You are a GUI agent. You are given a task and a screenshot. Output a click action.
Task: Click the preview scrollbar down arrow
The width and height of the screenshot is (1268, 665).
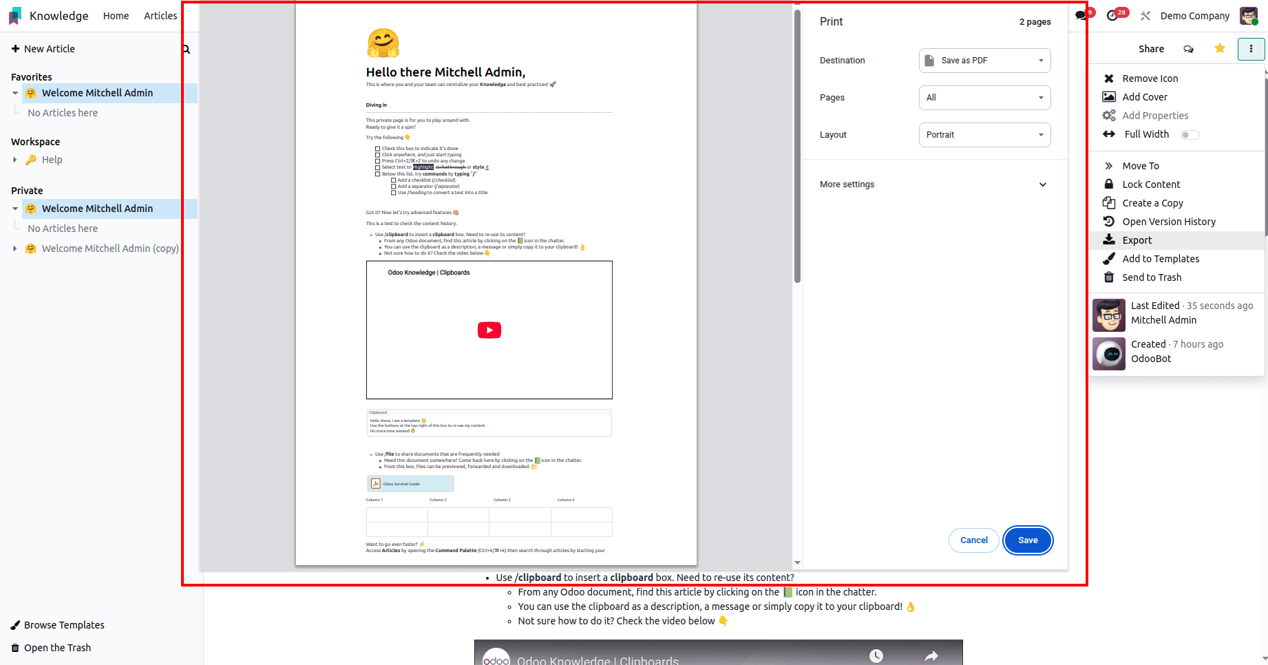click(797, 563)
